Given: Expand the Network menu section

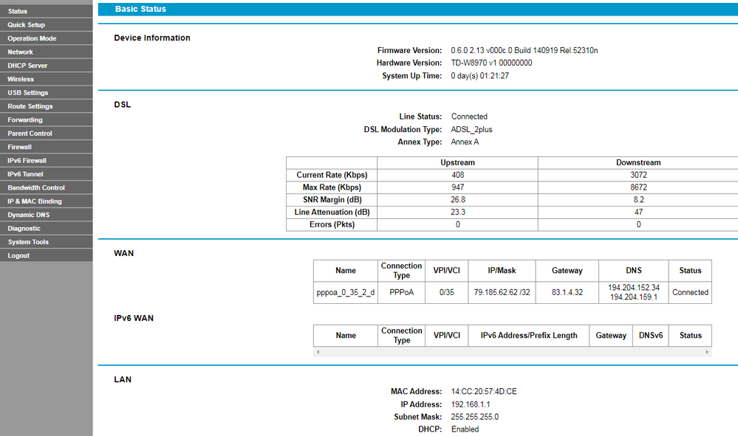Looking at the screenshot, I should coord(21,52).
